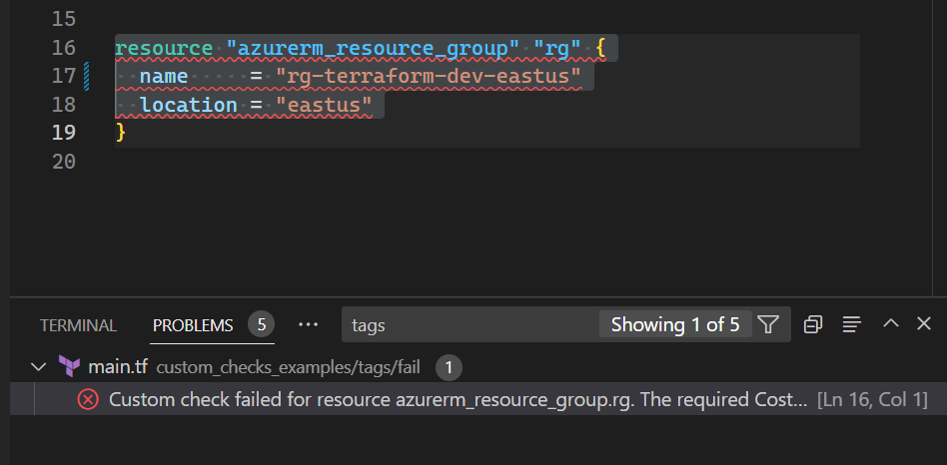The height and width of the screenshot is (465, 947).
Task: Click the opening brace on line 16
Action: tap(600, 48)
